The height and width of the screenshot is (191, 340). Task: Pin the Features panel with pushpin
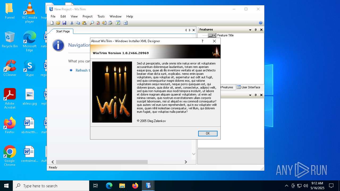[x=256, y=30]
